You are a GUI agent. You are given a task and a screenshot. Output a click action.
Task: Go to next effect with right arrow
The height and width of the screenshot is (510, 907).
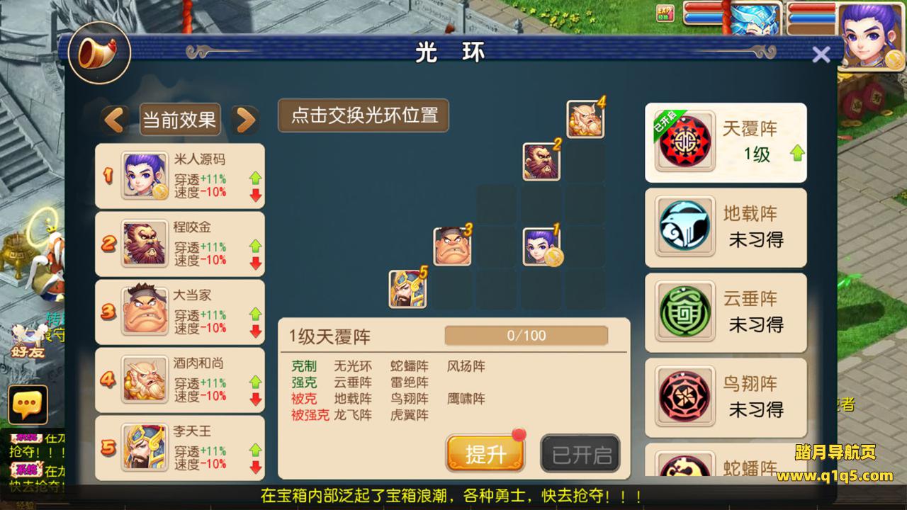point(245,120)
